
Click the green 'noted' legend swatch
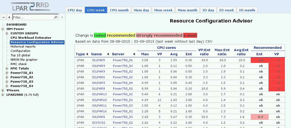tap(100, 35)
